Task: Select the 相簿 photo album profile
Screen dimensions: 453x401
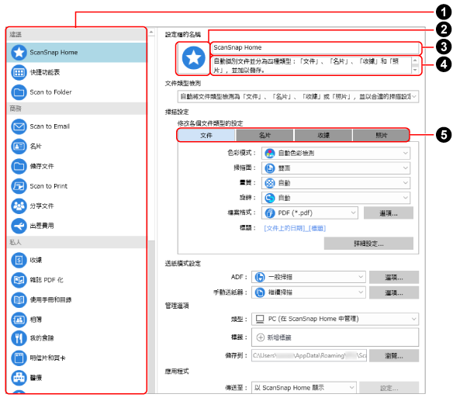Action: 76,320
